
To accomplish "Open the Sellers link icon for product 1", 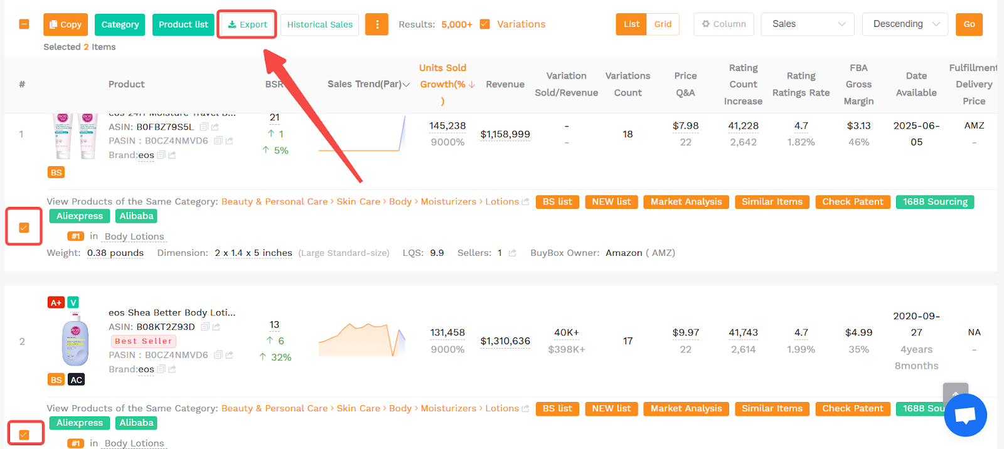I will coord(512,253).
